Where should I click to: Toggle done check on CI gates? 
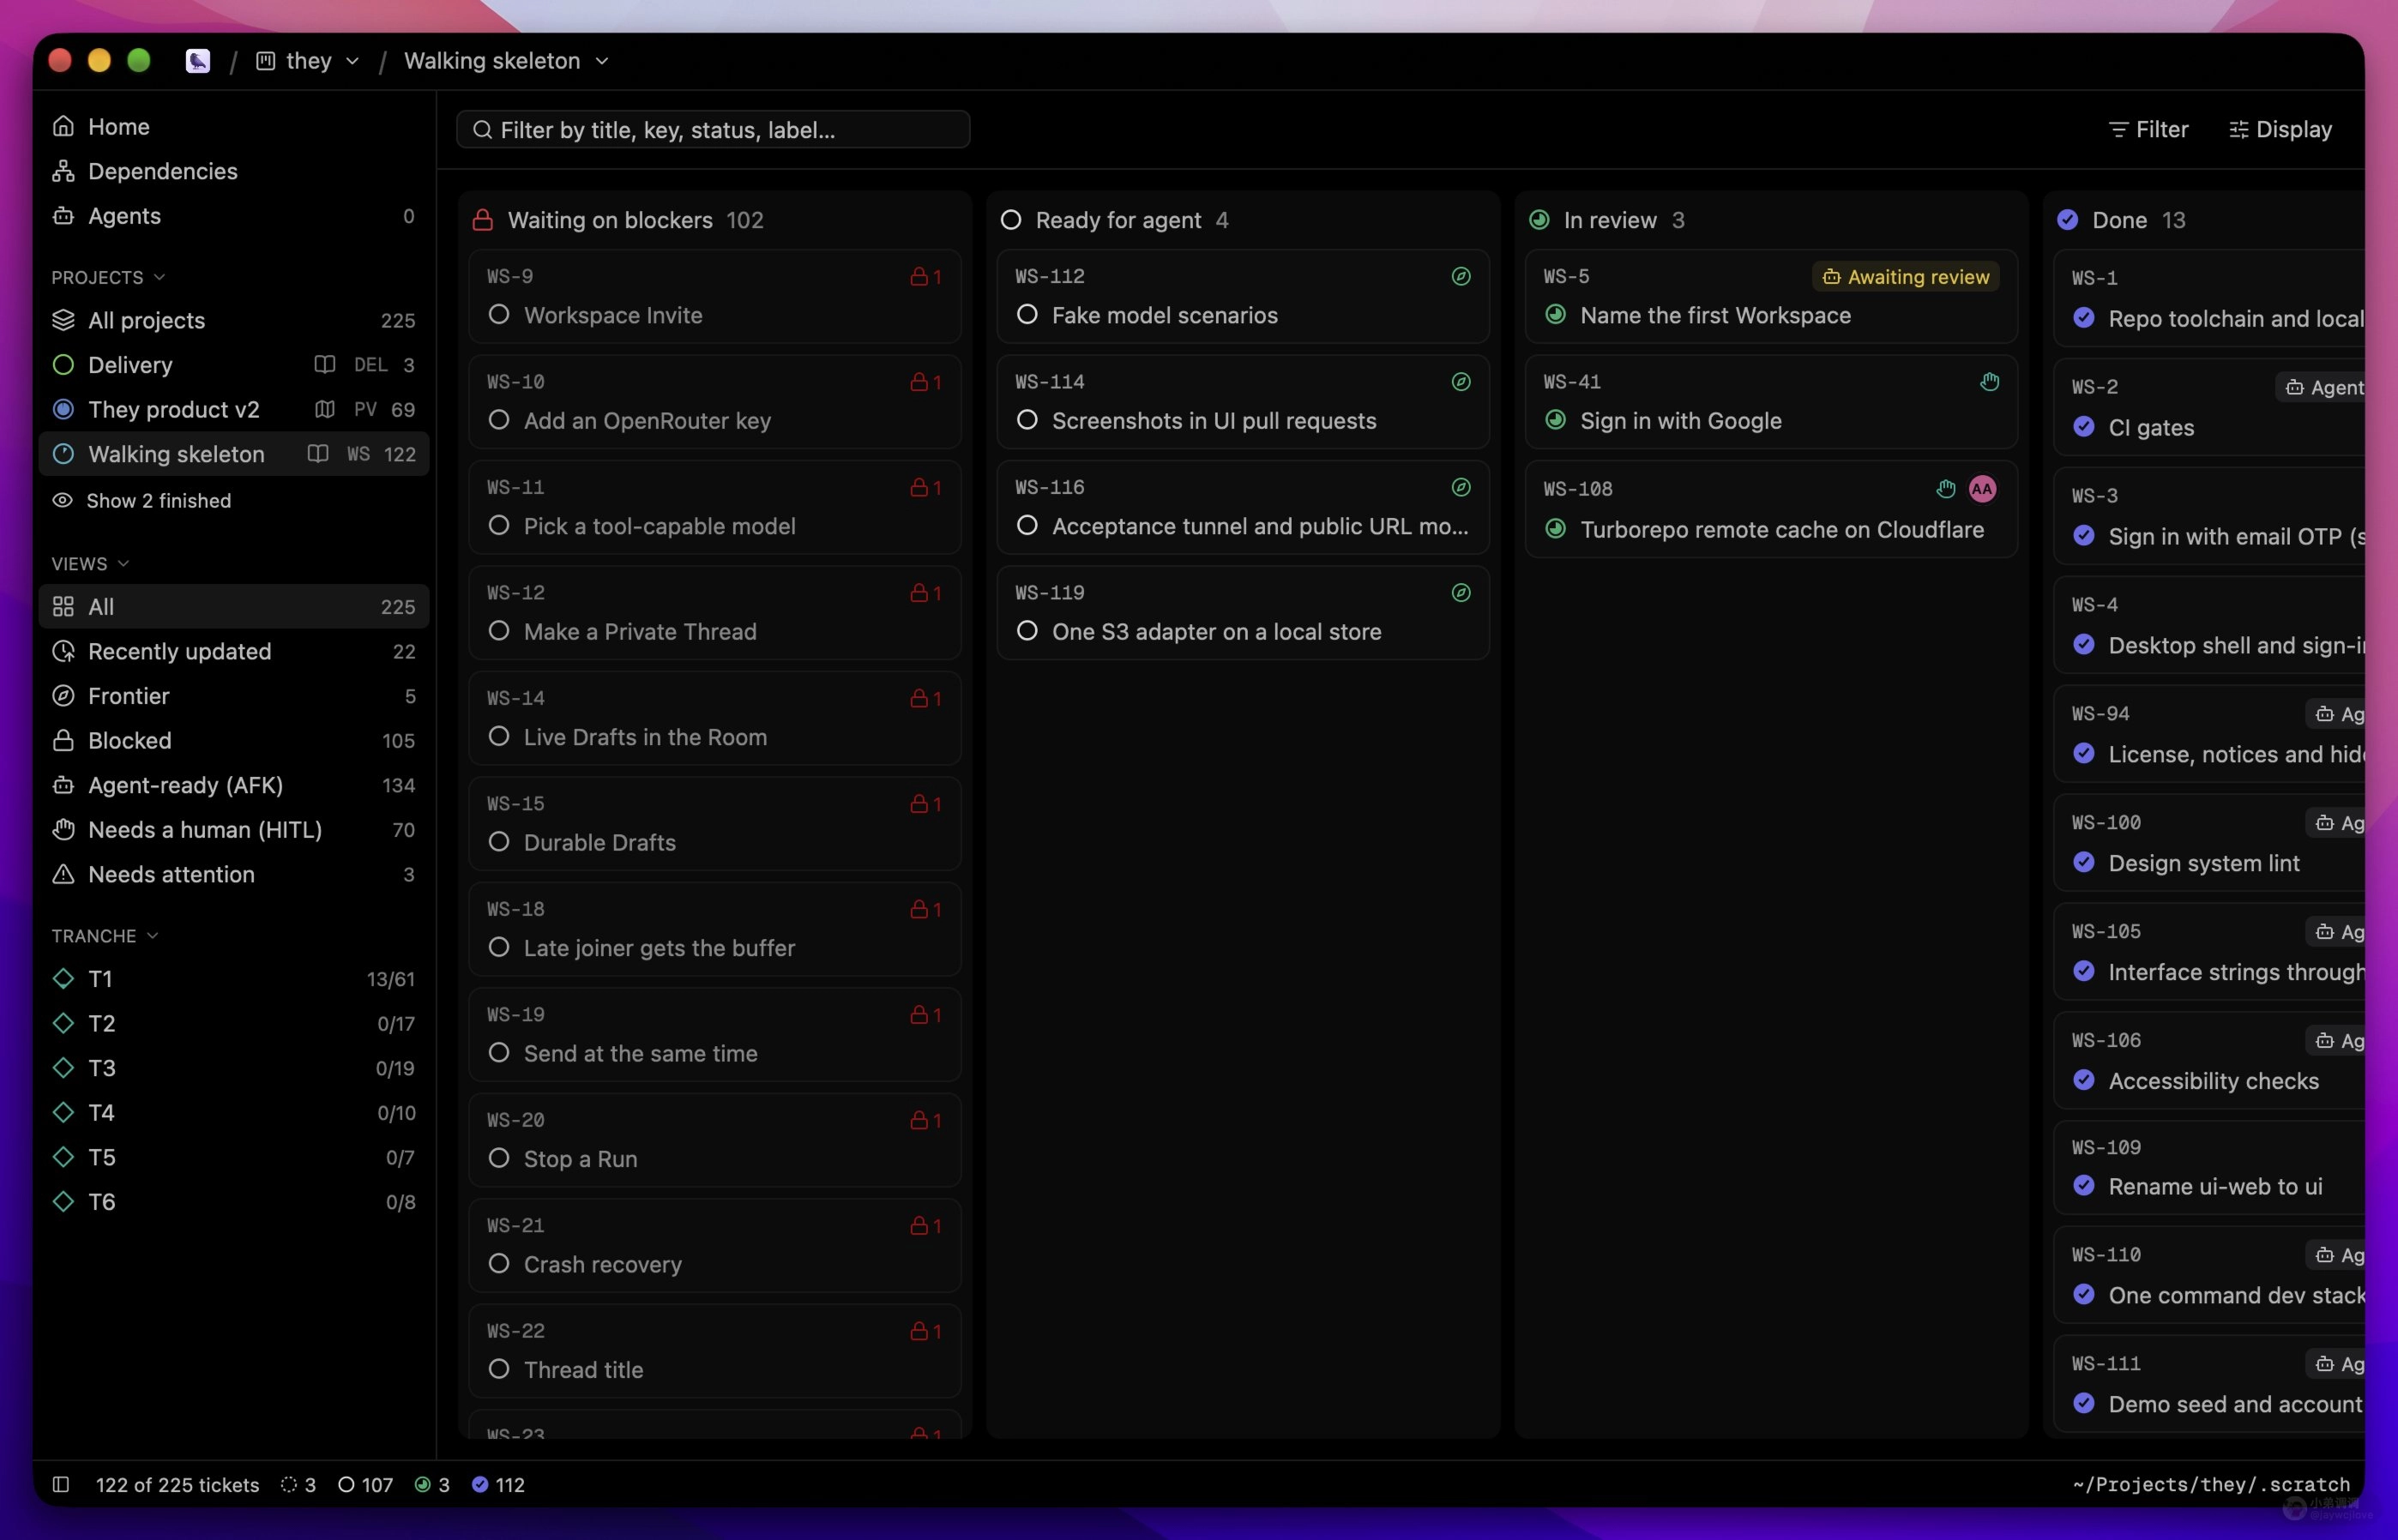pyautogui.click(x=2084, y=427)
